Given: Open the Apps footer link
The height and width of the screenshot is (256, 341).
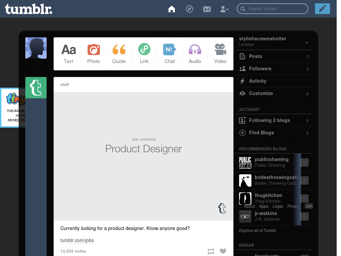Looking at the screenshot, I should click(x=264, y=206).
